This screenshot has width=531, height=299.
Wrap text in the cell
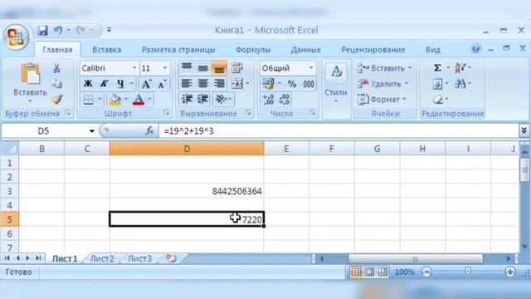point(237,68)
